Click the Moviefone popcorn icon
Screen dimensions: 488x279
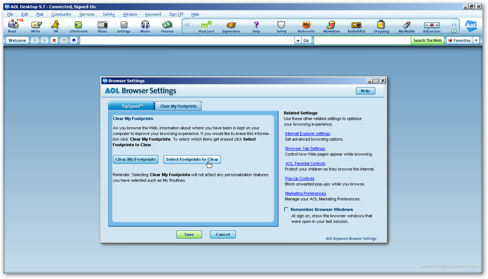tap(332, 27)
